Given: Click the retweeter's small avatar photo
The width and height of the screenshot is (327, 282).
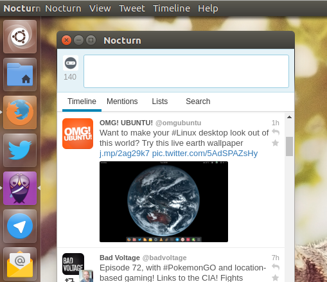Looking at the screenshot, I should point(86,276).
